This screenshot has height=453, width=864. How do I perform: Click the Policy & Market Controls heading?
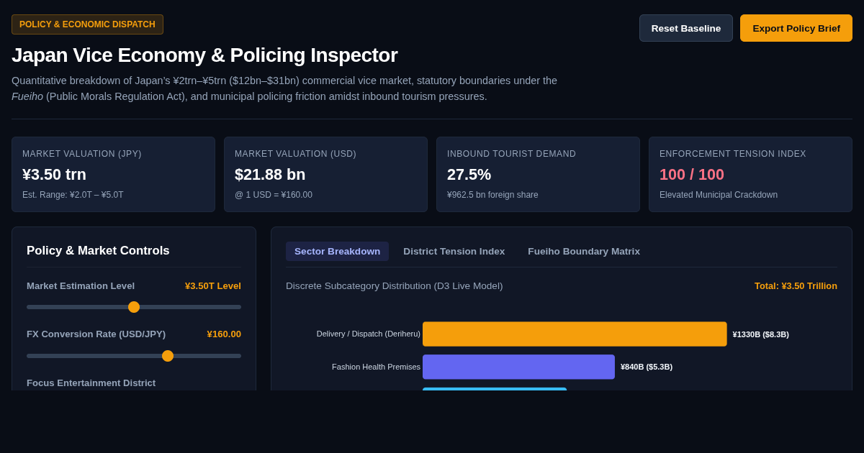pos(98,250)
